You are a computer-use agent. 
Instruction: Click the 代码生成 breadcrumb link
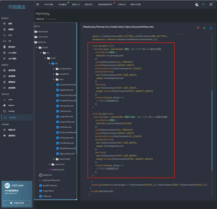point(40,19)
